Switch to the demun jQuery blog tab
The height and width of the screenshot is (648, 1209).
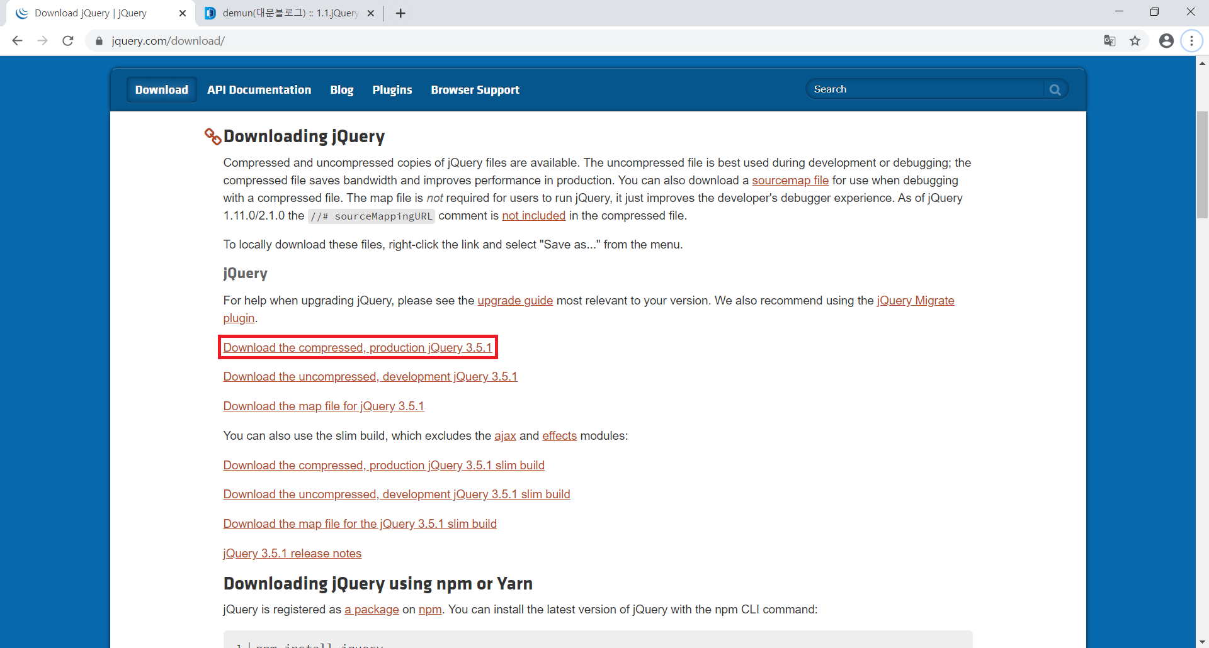(289, 13)
